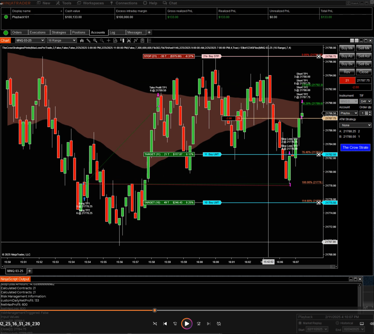The width and height of the screenshot is (374, 334).
Task: Click the media player progress slider handle
Action: coord(155,310)
